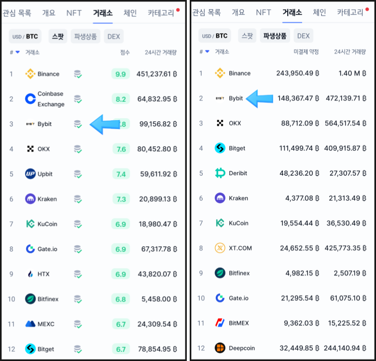Open 관심 목록 tab in left panel
The image size is (376, 361).
17,13
